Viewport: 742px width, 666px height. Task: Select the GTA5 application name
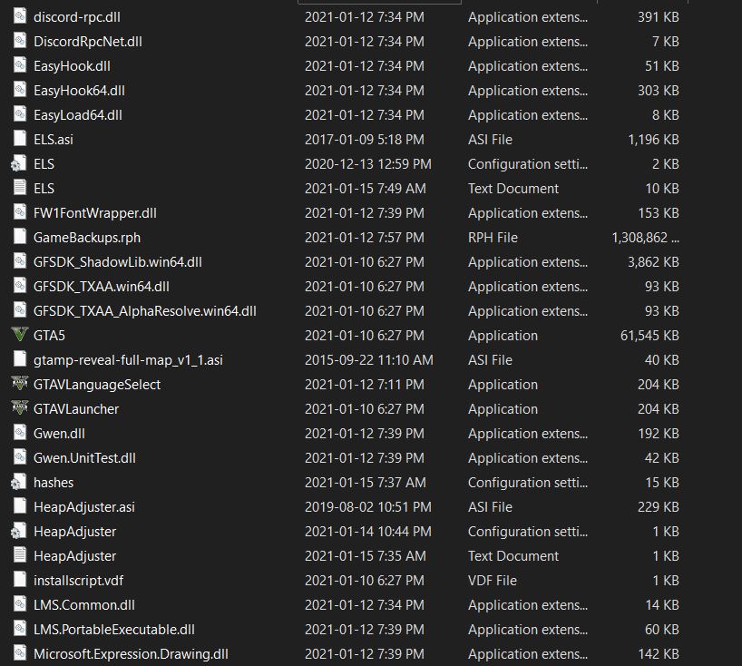[x=49, y=336]
